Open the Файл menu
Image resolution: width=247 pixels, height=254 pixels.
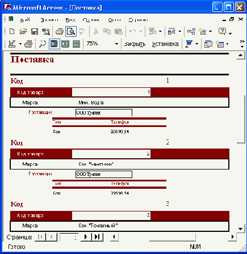25,20
